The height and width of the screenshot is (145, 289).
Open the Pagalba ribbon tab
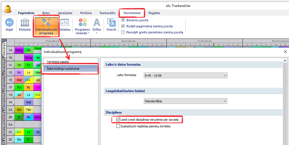point(154,13)
